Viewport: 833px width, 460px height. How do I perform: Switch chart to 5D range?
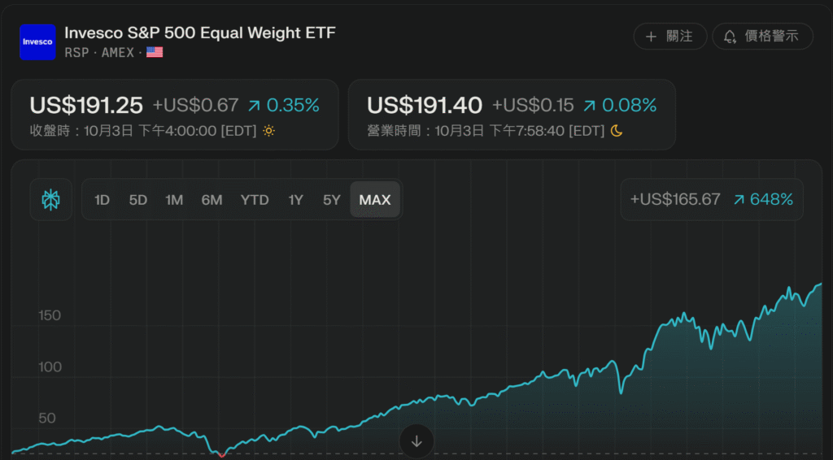click(x=138, y=200)
